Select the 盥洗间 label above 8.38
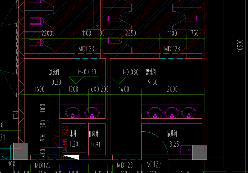The width and height of the screenshot is (248, 173). (x=54, y=72)
